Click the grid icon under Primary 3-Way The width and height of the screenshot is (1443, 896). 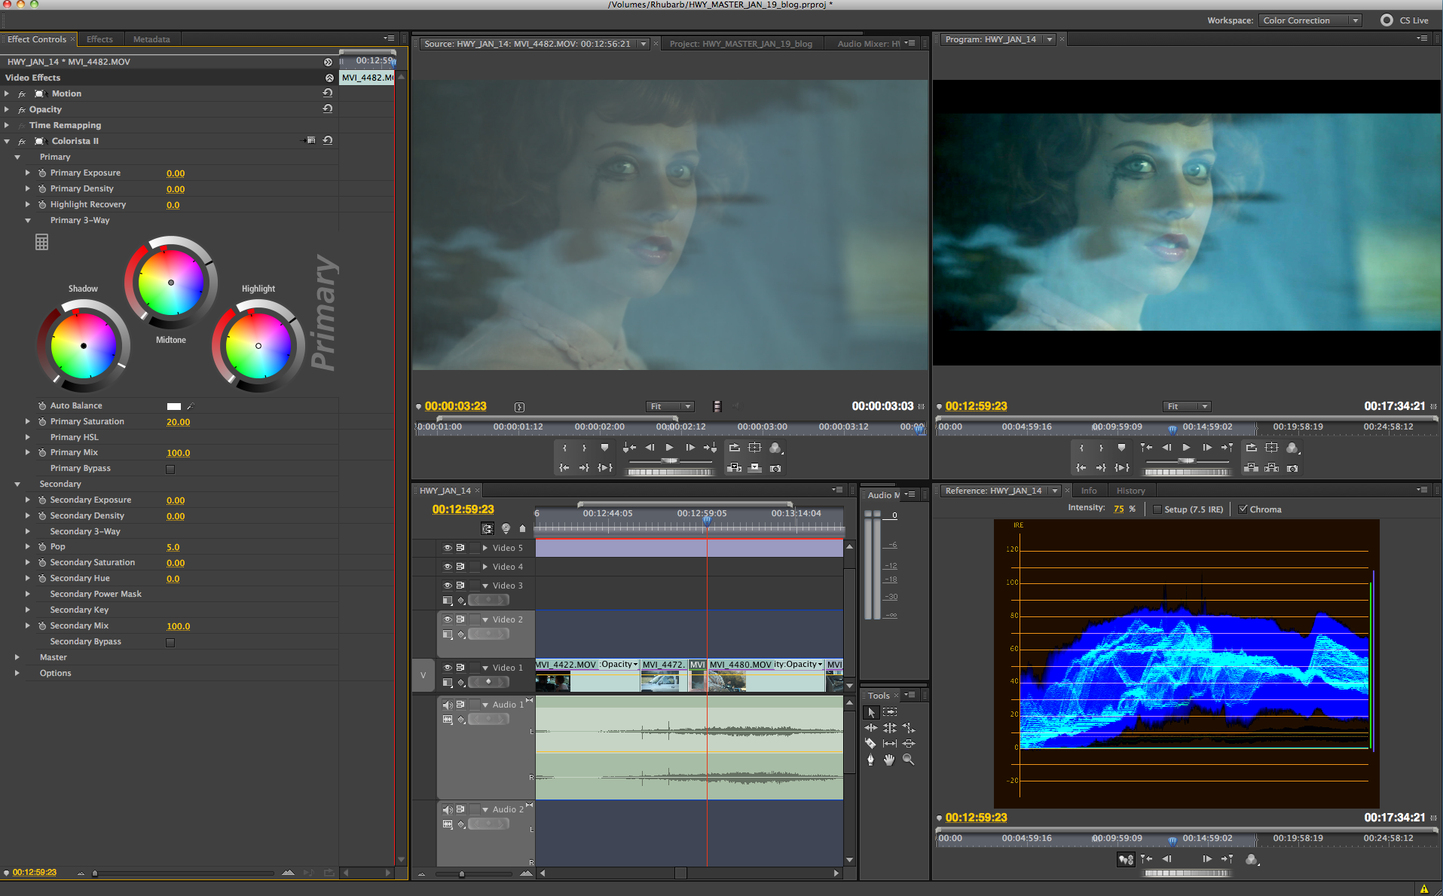pyautogui.click(x=42, y=243)
